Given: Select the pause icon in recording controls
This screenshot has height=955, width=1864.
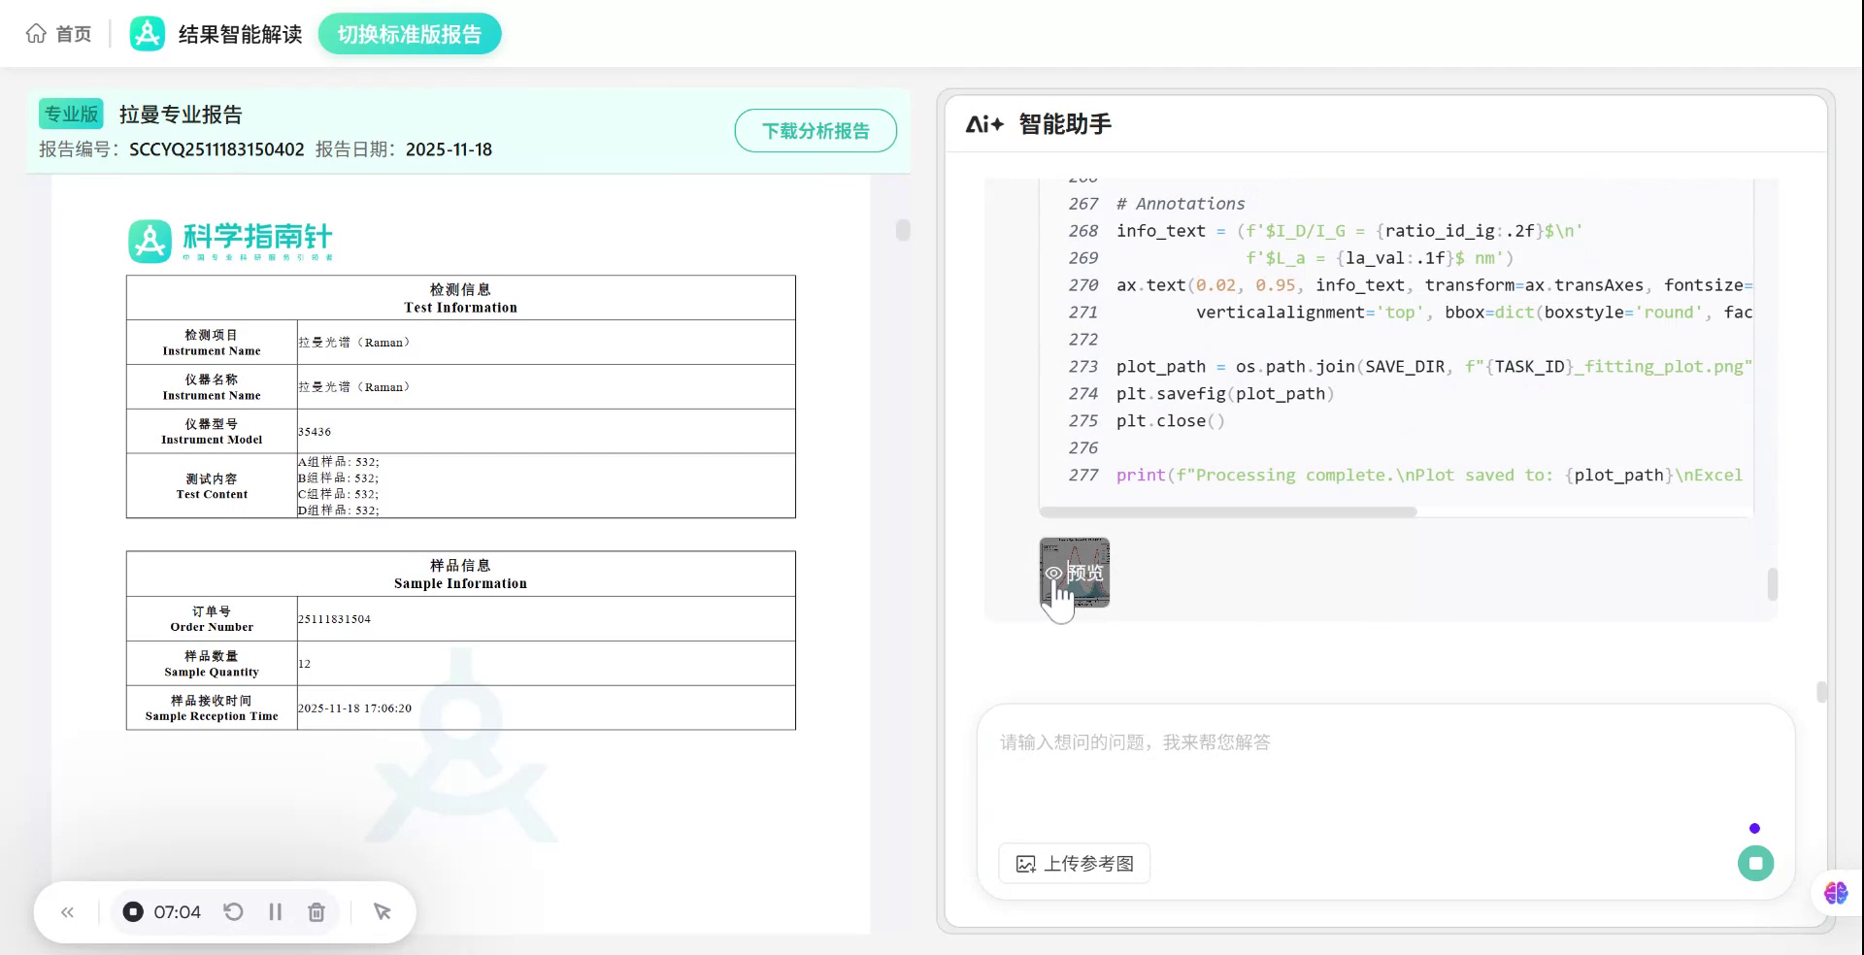Looking at the screenshot, I should pos(275,911).
